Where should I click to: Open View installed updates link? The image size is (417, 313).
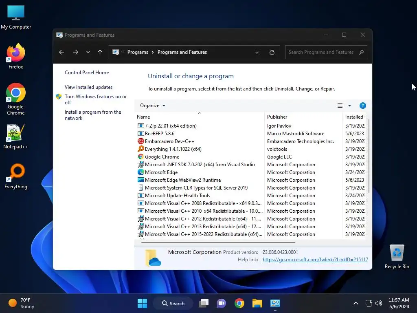[x=88, y=87]
